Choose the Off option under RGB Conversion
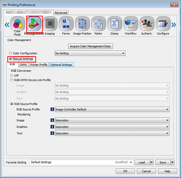Screen dimensions: 181x178 12,76
